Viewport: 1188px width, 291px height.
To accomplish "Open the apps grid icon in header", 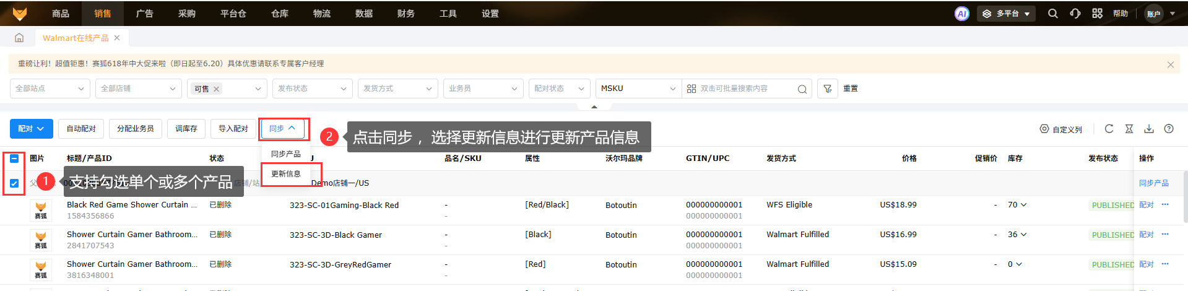I will click(x=1097, y=14).
